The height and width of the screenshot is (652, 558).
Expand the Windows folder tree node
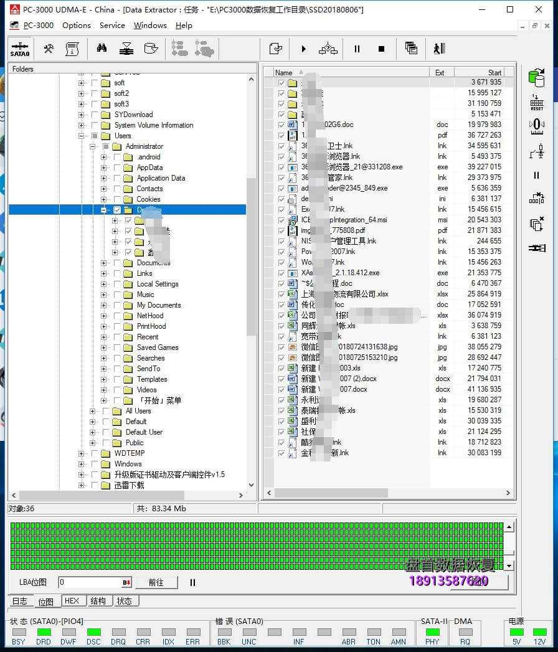point(81,464)
